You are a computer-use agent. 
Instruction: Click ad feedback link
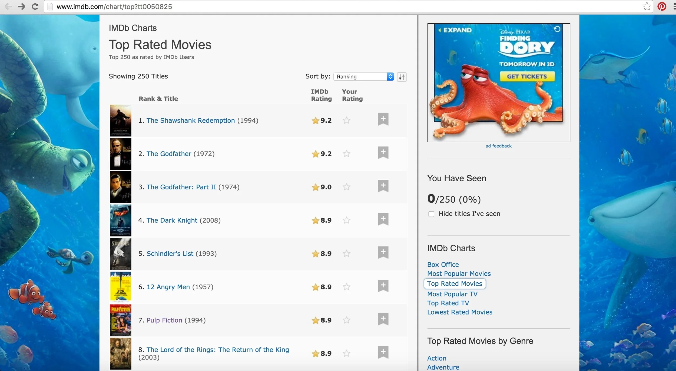click(498, 146)
